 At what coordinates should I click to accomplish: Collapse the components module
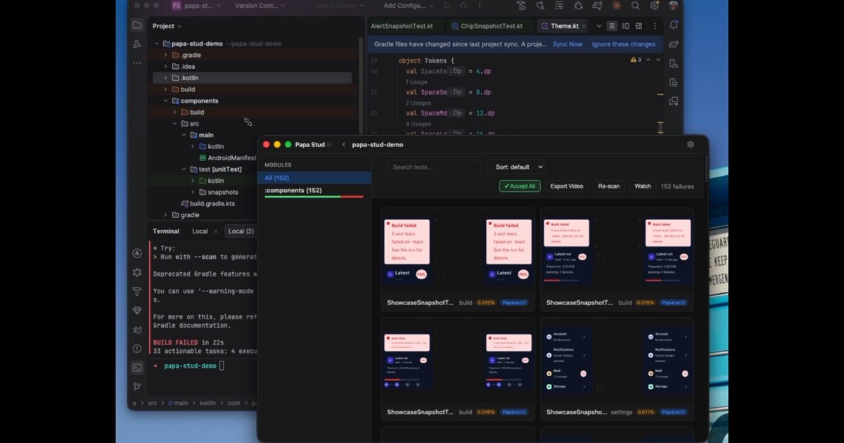[x=166, y=101]
